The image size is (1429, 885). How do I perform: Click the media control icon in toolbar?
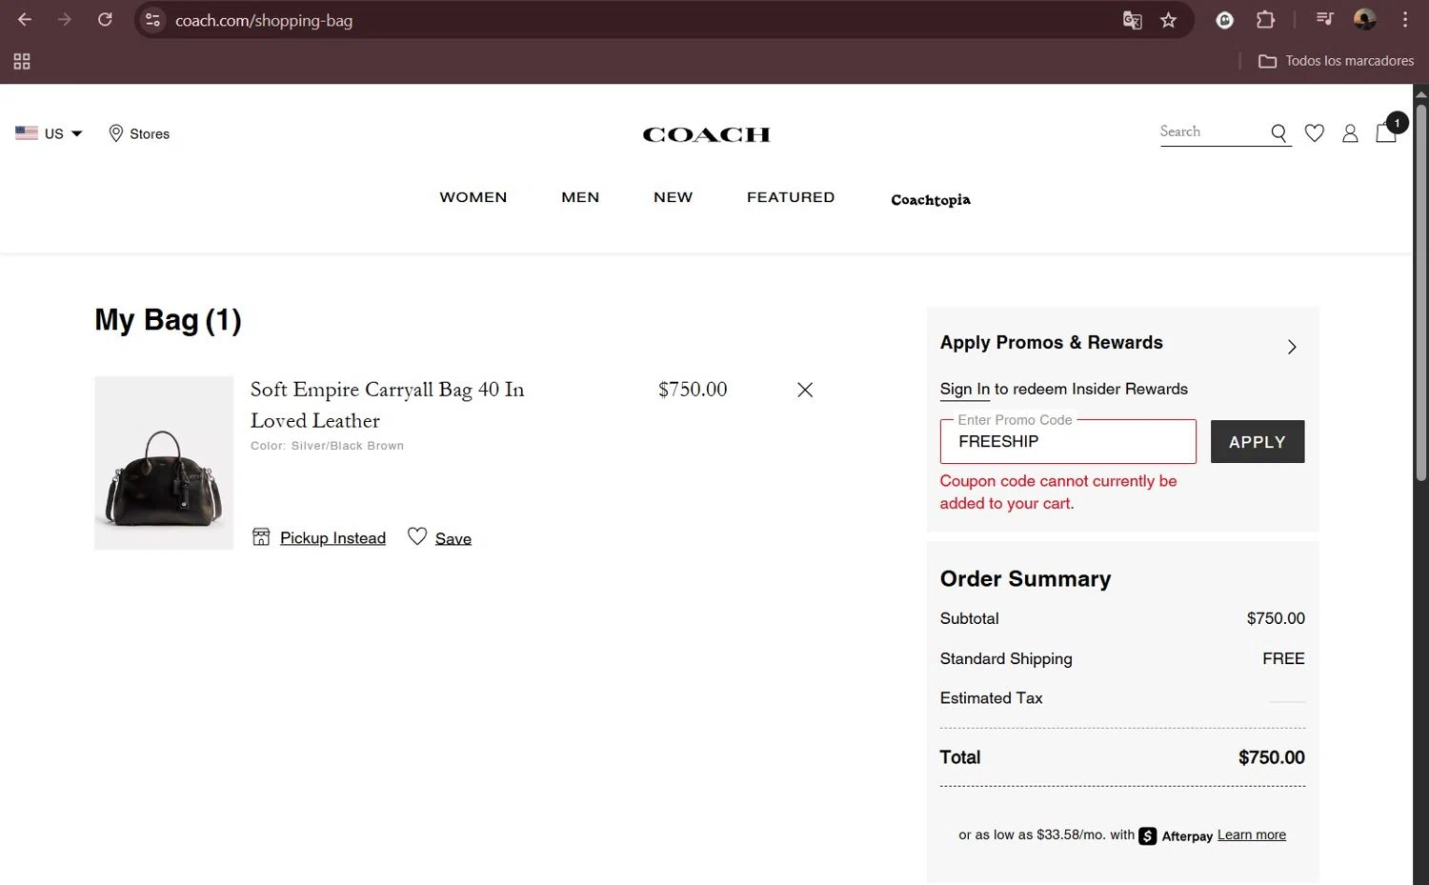1324,19
